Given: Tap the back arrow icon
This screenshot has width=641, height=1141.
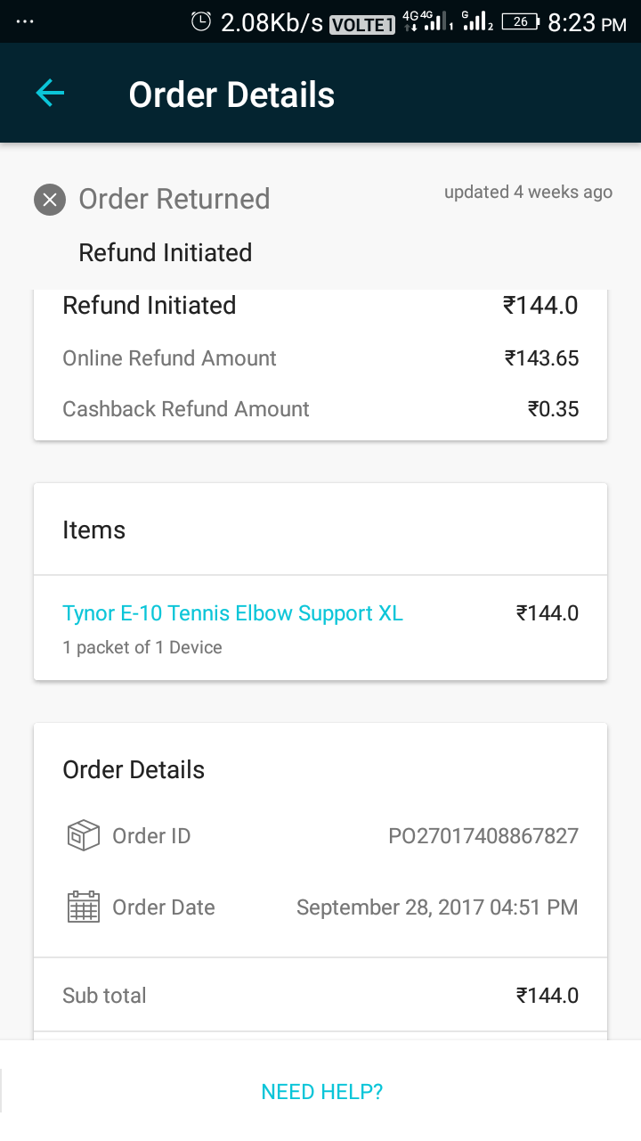Looking at the screenshot, I should tap(50, 94).
